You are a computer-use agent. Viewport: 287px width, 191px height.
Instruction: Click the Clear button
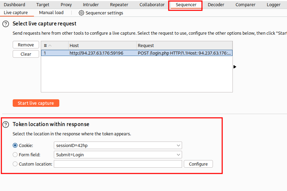(26, 54)
